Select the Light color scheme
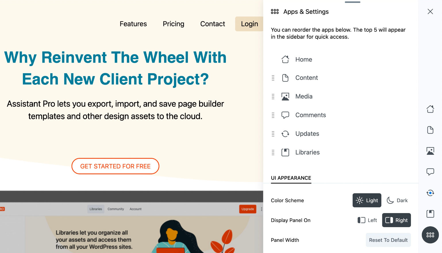 367,200
